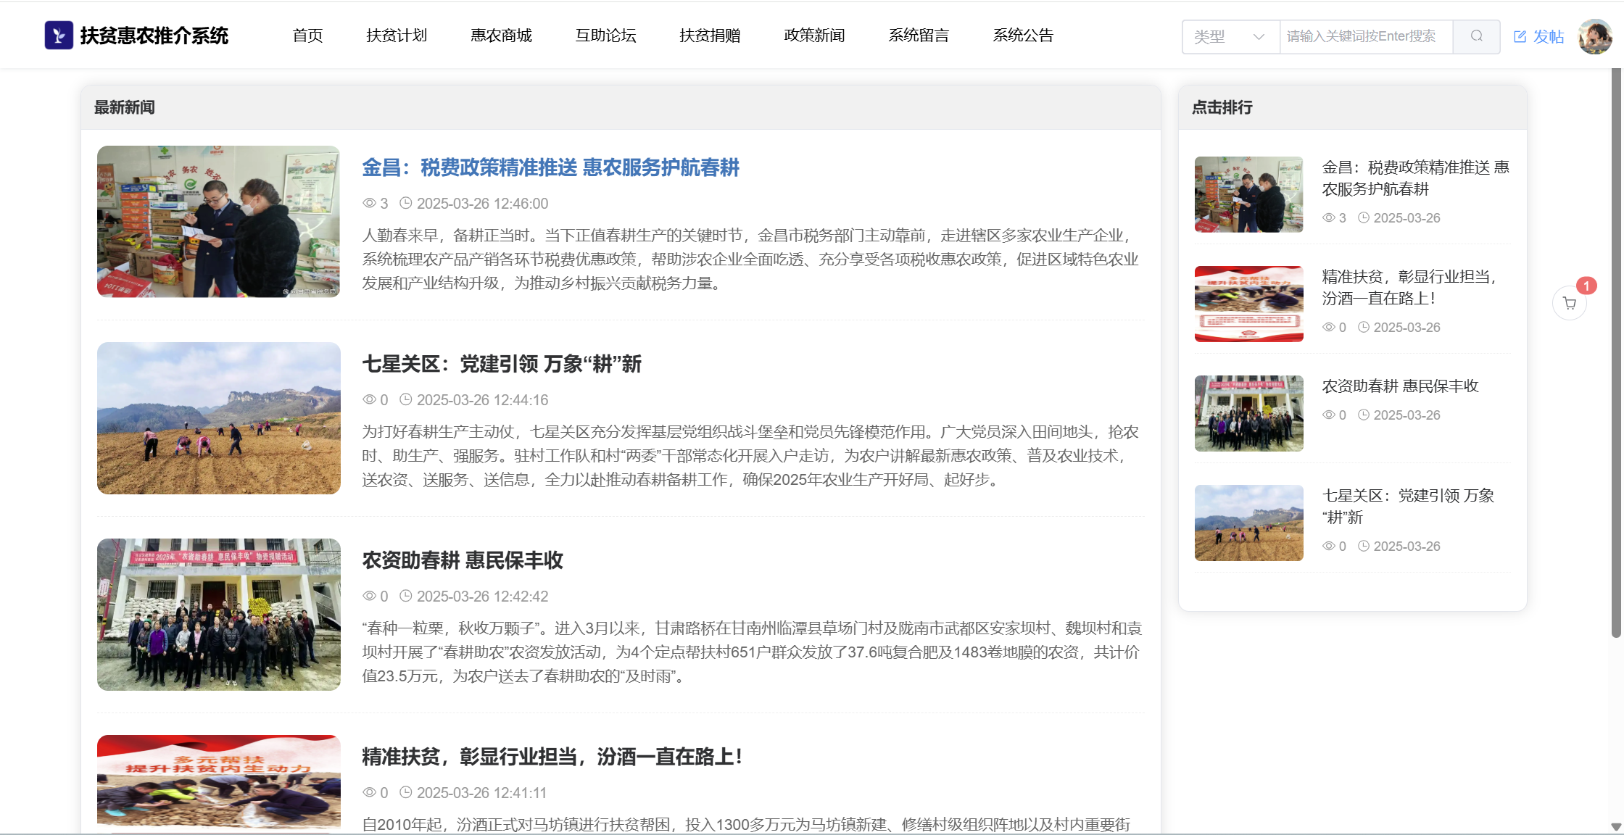The image size is (1624, 835).
Task: Click view-count eye icon on 金昌 article
Action: coord(369,203)
